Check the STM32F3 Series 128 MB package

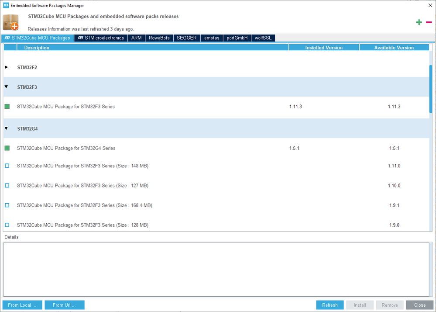pos(7,225)
